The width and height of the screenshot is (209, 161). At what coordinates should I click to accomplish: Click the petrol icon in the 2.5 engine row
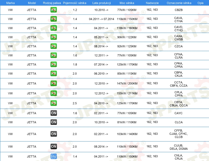[x=53, y=103]
